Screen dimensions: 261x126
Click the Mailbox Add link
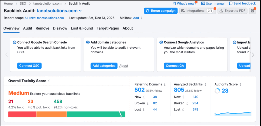click(136, 18)
